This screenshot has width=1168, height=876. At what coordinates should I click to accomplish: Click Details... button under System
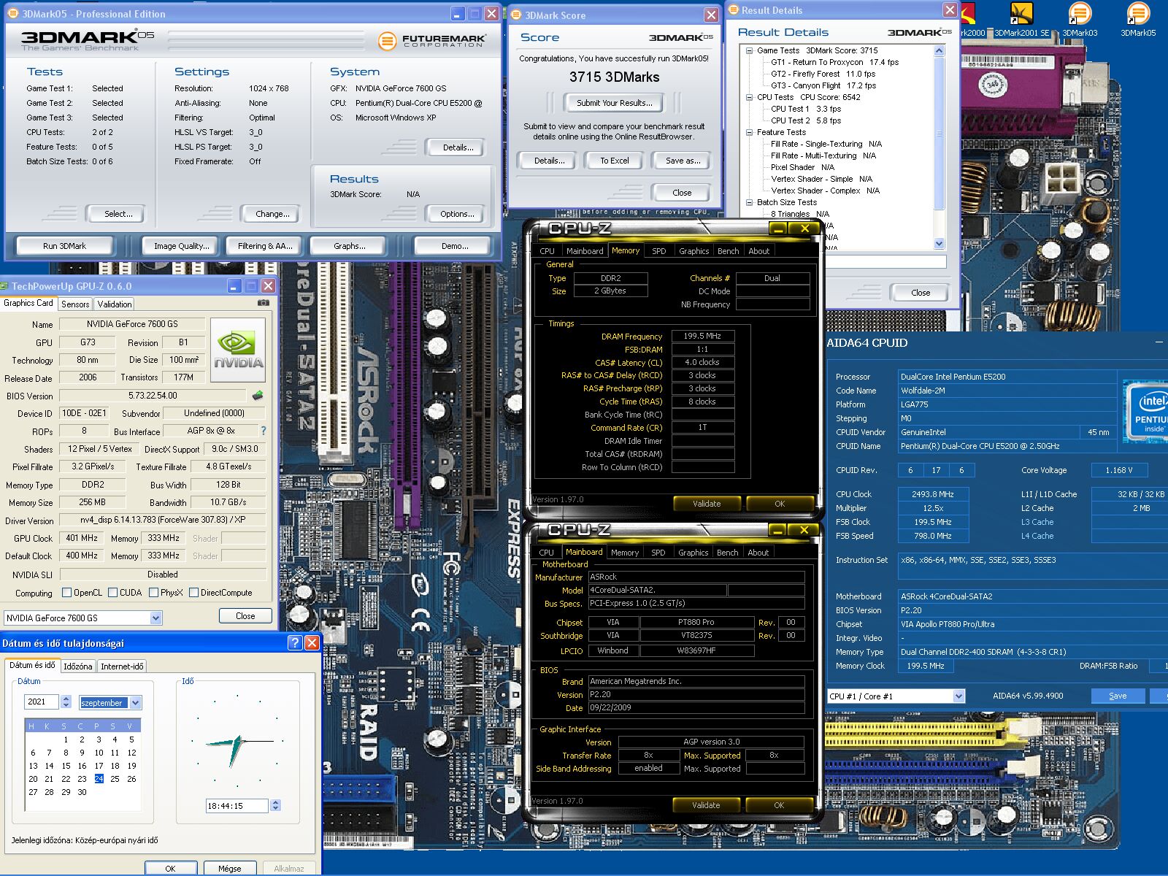(x=458, y=147)
